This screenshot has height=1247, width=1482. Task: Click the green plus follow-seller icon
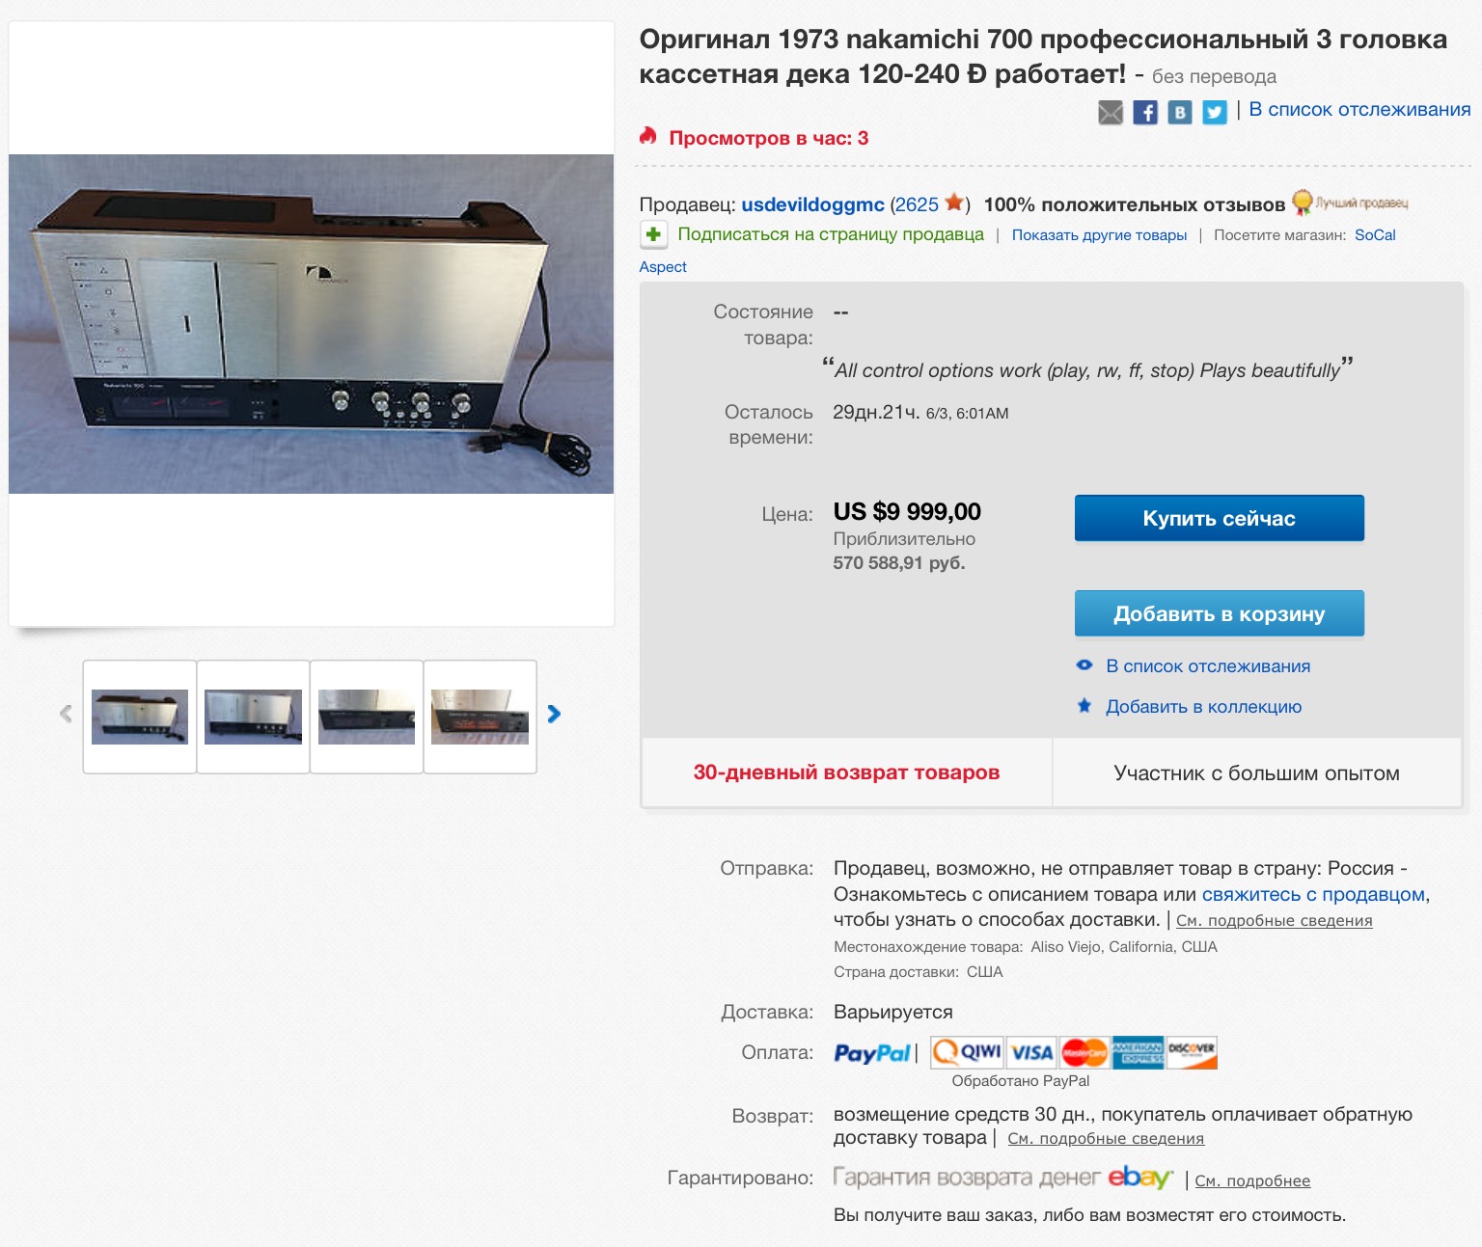pos(653,234)
